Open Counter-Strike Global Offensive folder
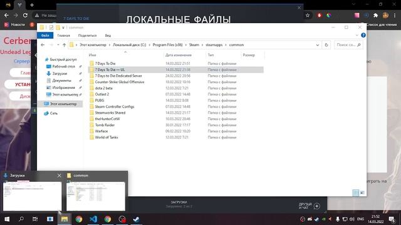This screenshot has width=401, height=225. point(120,82)
